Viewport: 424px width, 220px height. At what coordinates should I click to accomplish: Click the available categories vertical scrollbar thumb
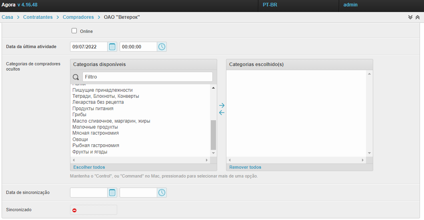(x=213, y=135)
